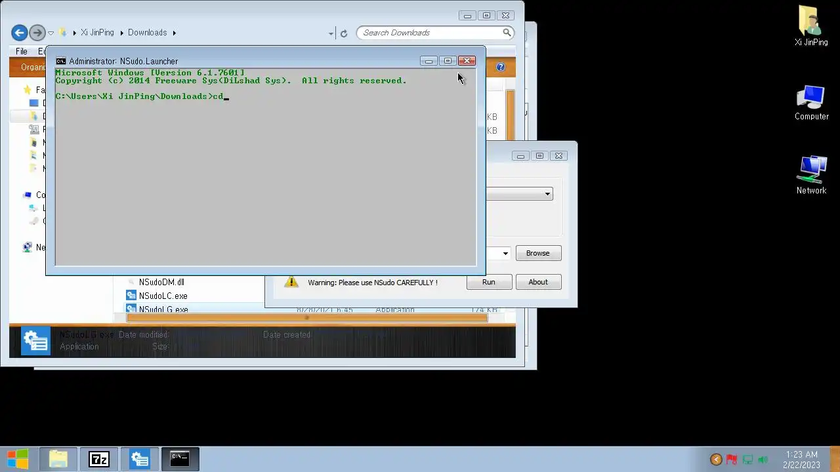
Task: Open network status tray icon
Action: 747,460
